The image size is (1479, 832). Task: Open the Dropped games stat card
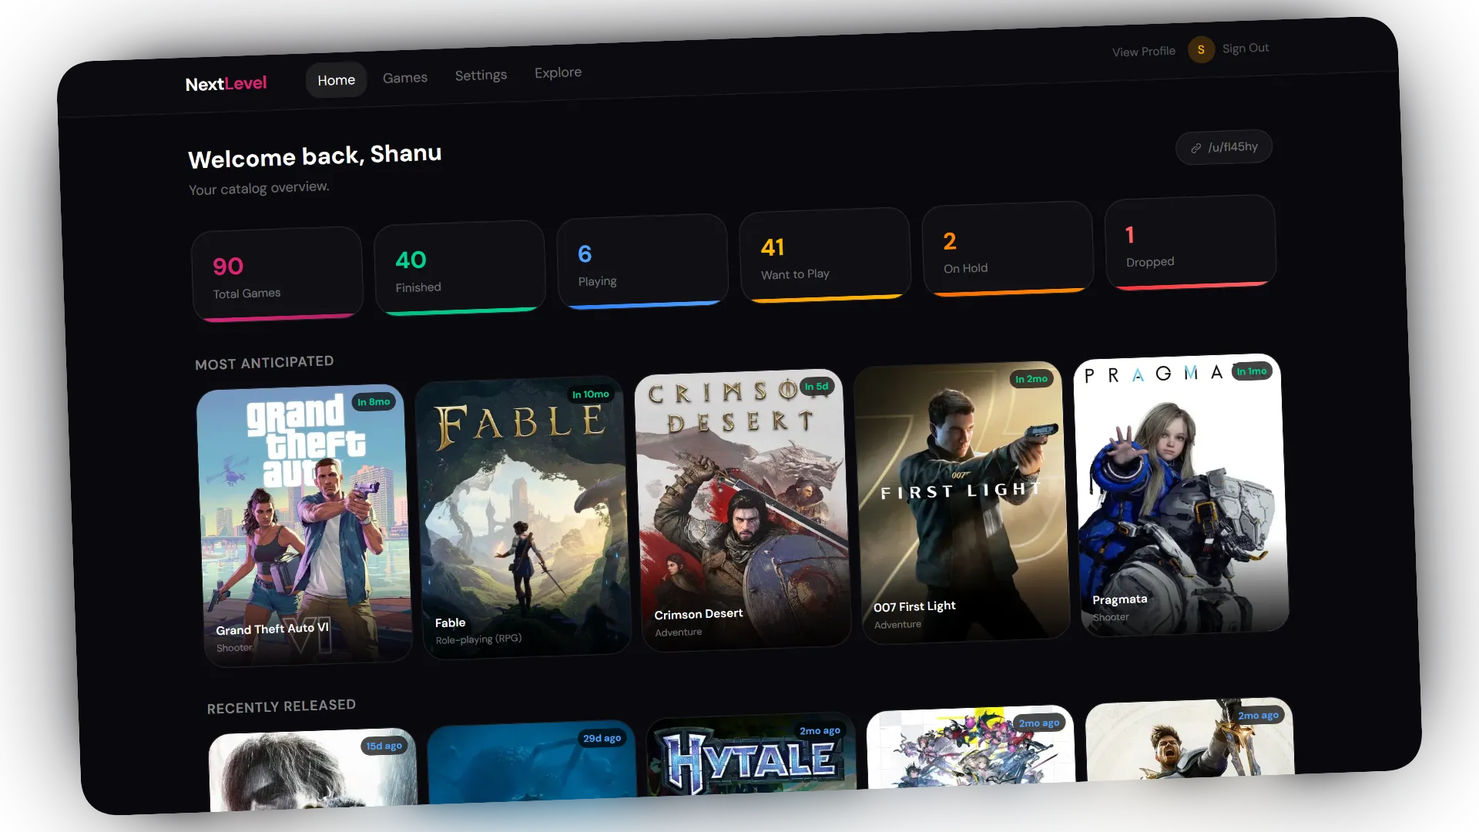[1189, 243]
